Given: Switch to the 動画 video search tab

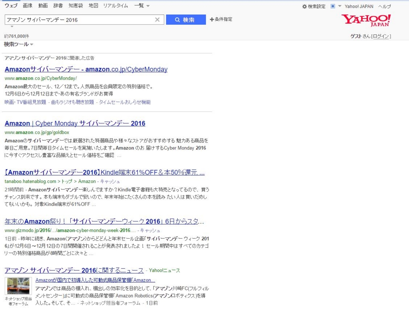Looking at the screenshot, I should (43, 6).
